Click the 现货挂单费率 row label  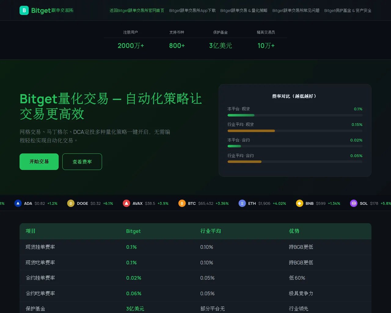point(40,247)
